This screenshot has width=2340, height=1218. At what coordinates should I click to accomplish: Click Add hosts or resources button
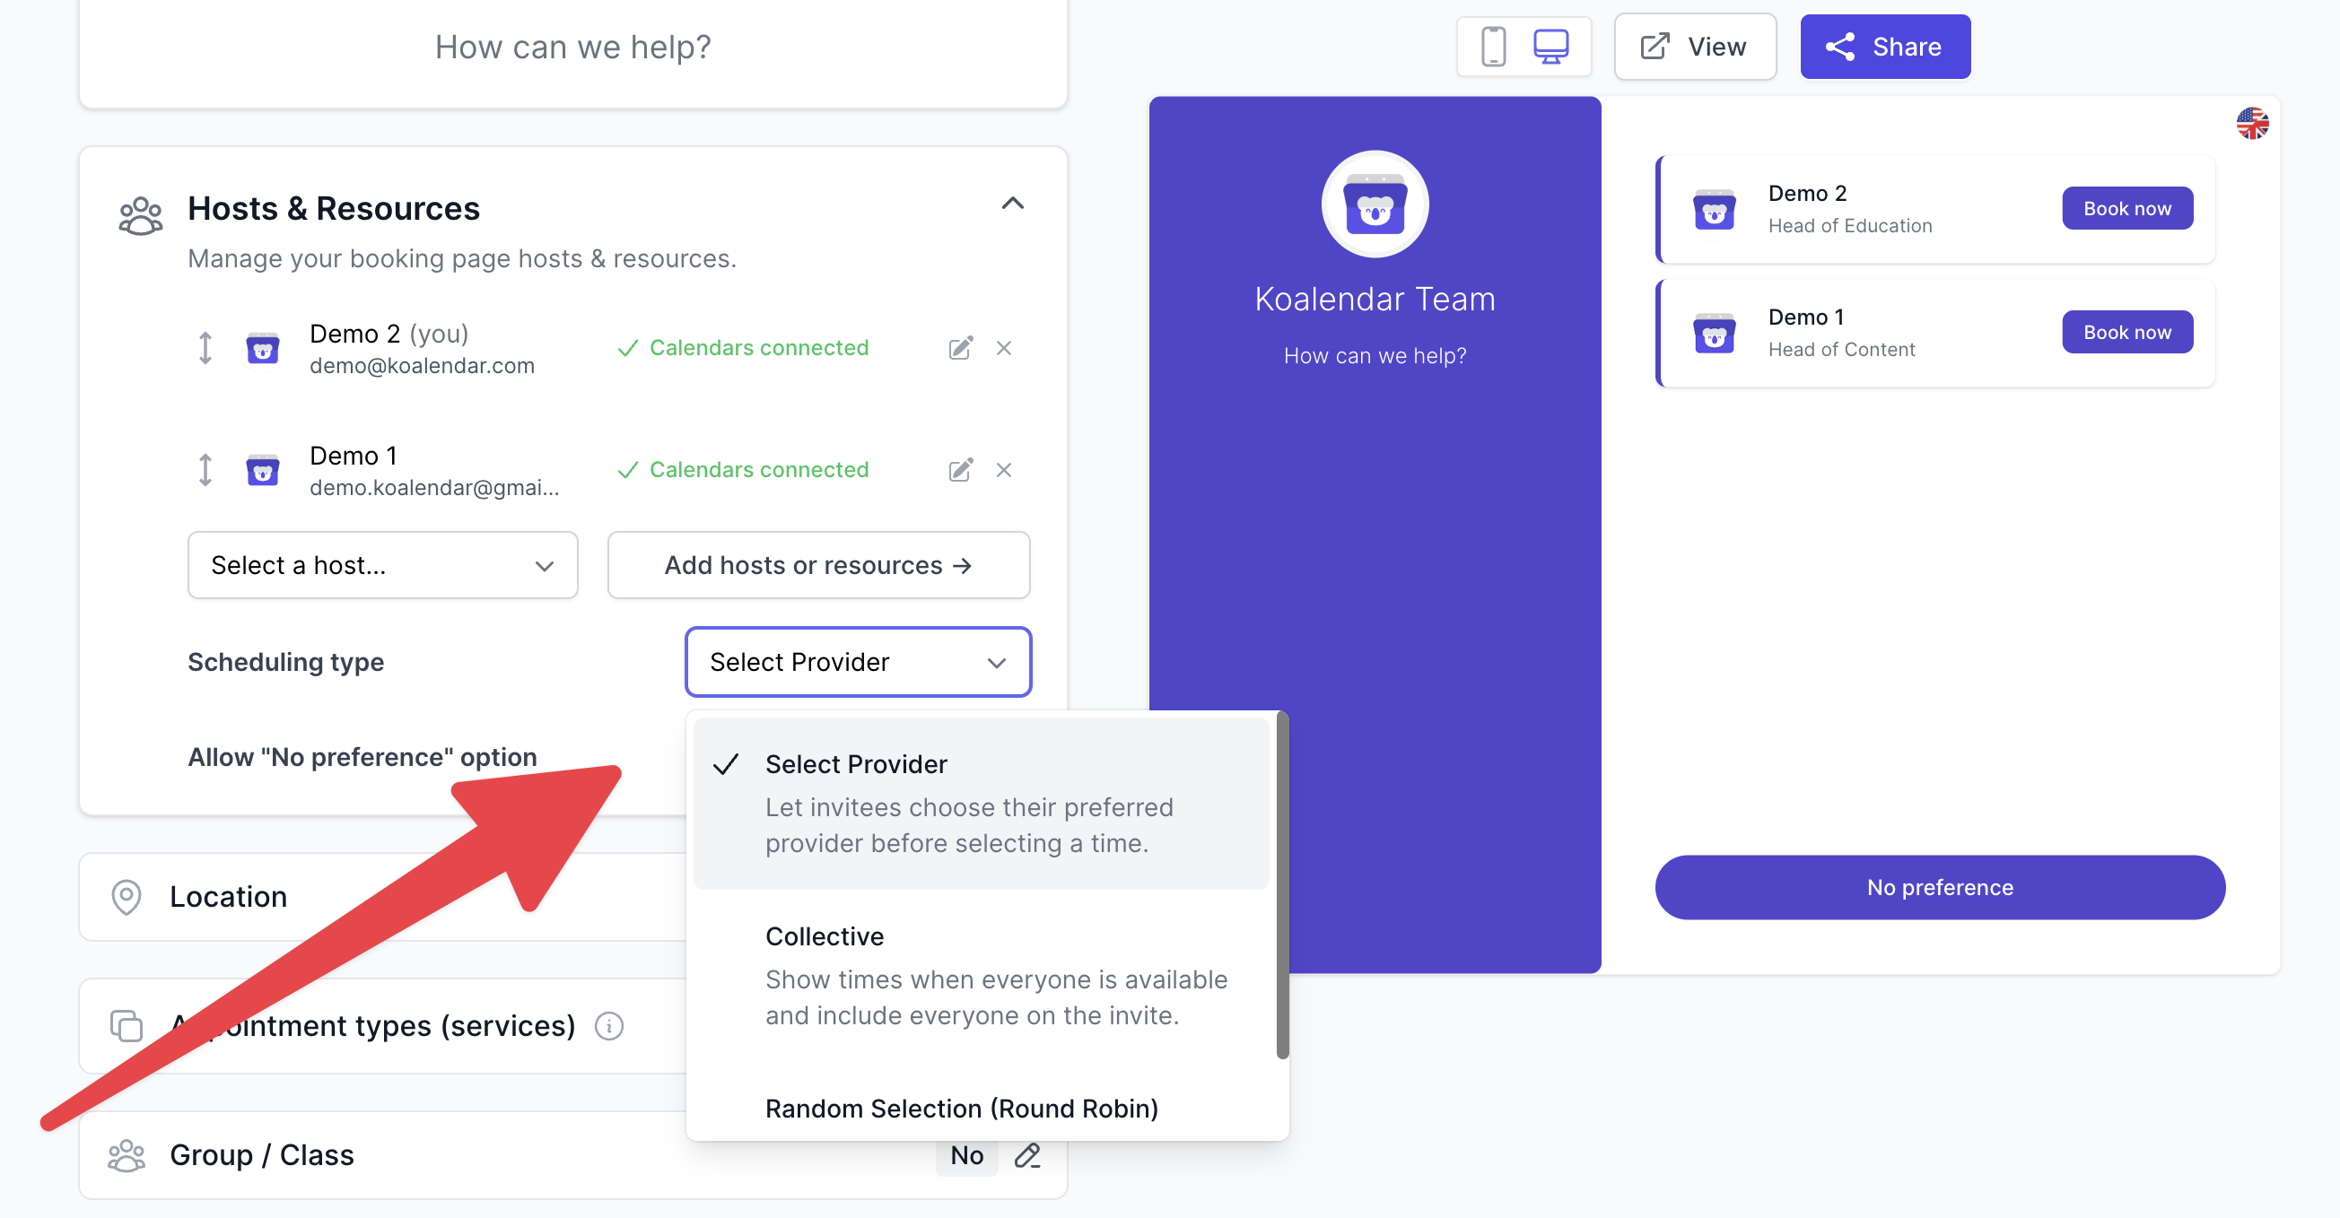(817, 565)
